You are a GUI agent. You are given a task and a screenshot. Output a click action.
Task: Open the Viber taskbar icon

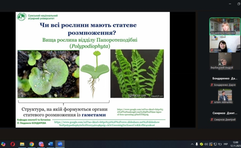(41, 144)
